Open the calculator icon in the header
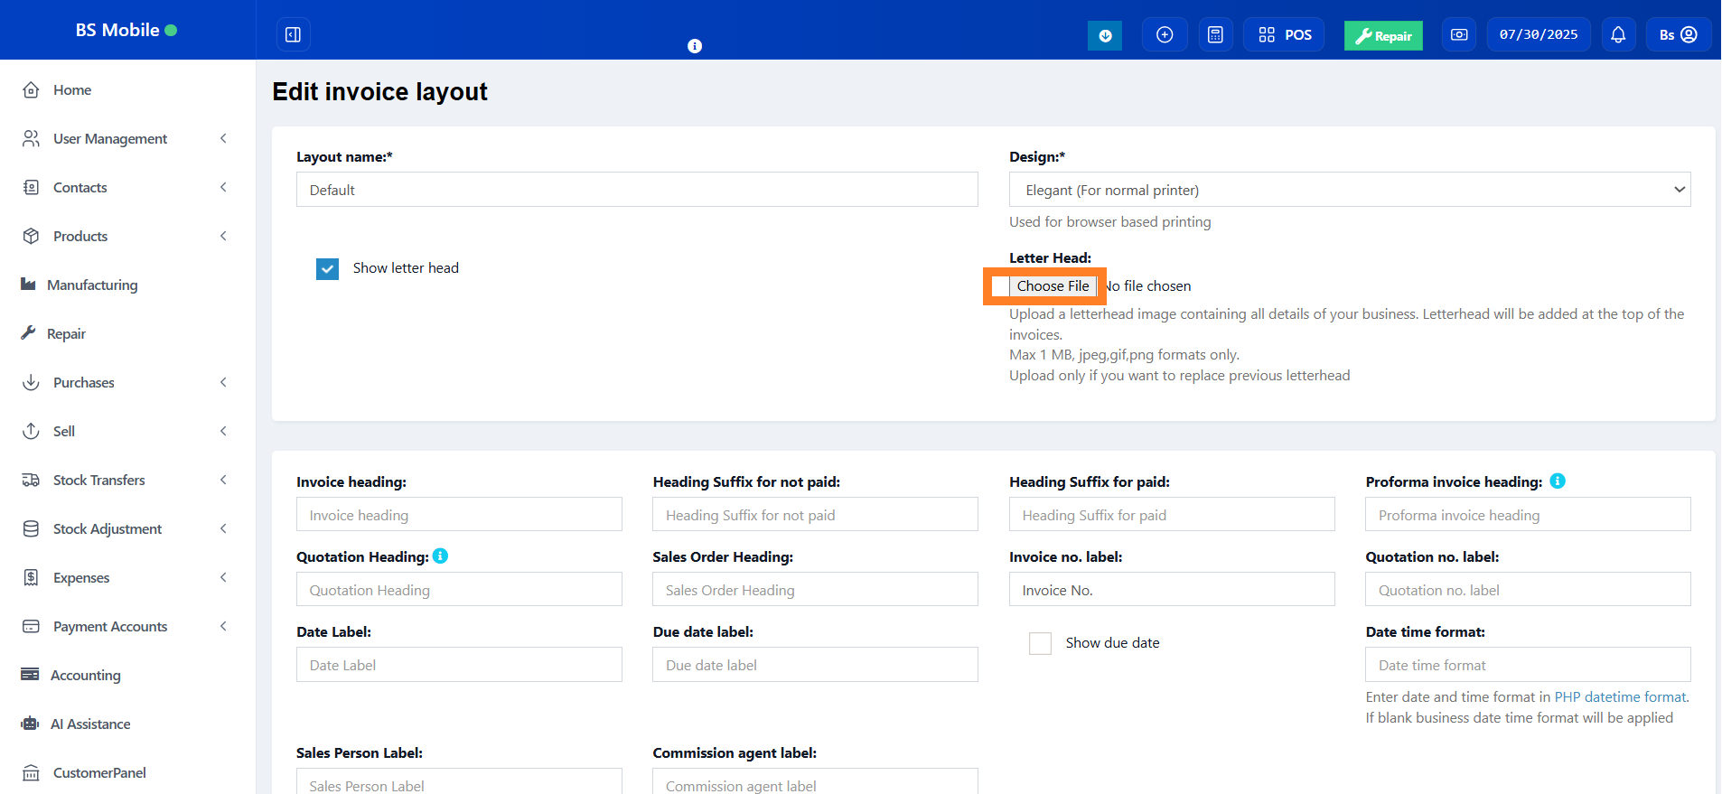The image size is (1722, 794). pyautogui.click(x=1215, y=35)
